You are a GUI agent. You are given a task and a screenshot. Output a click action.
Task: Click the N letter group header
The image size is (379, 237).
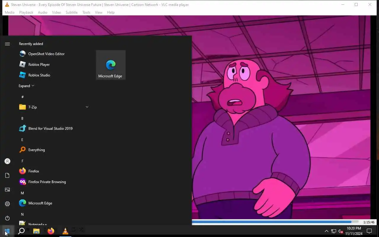click(x=22, y=214)
